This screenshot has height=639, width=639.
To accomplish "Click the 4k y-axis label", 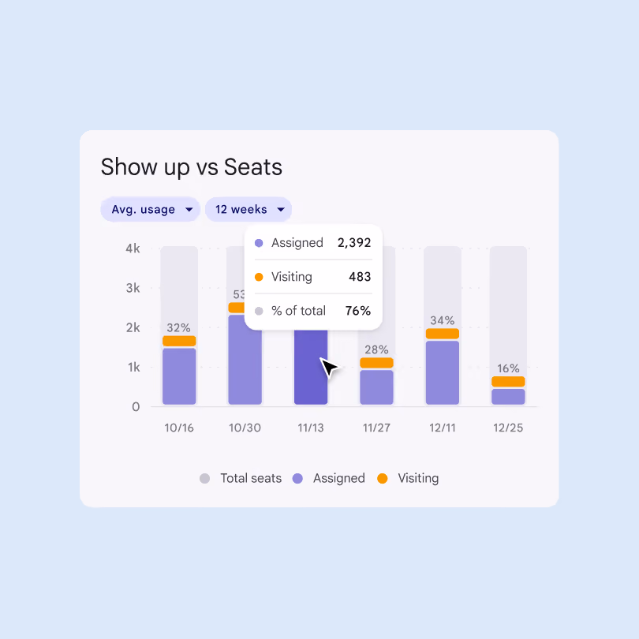I will click(x=133, y=248).
